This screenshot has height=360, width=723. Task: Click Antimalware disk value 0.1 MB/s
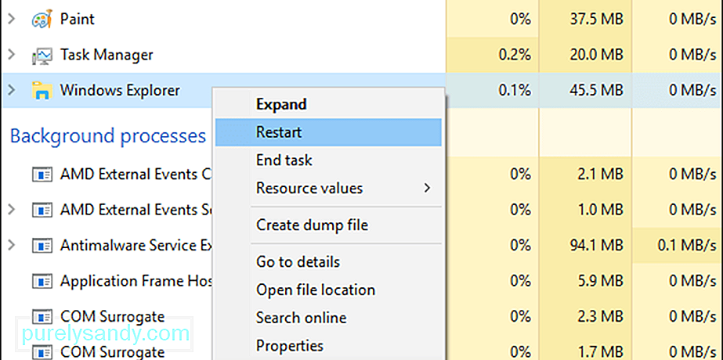(x=686, y=245)
